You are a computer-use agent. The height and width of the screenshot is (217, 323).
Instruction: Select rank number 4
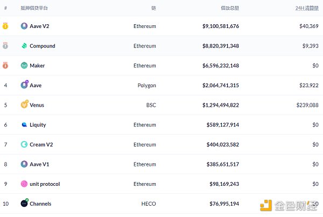tap(5, 85)
